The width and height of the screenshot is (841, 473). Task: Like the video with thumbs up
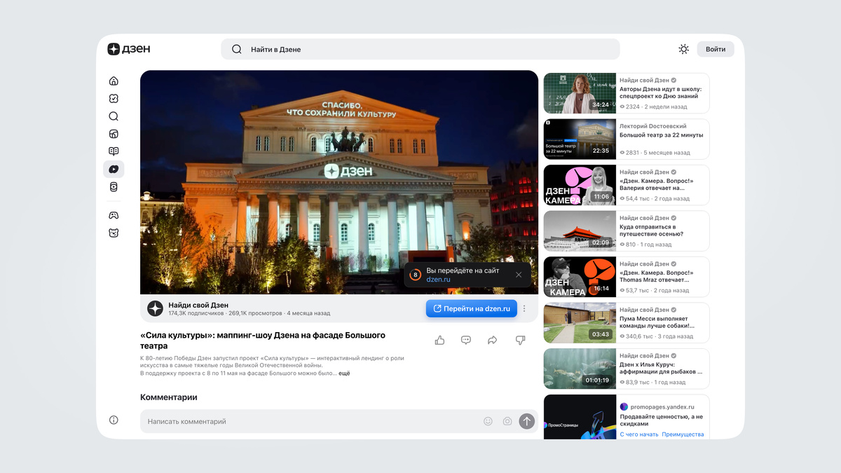(x=439, y=340)
